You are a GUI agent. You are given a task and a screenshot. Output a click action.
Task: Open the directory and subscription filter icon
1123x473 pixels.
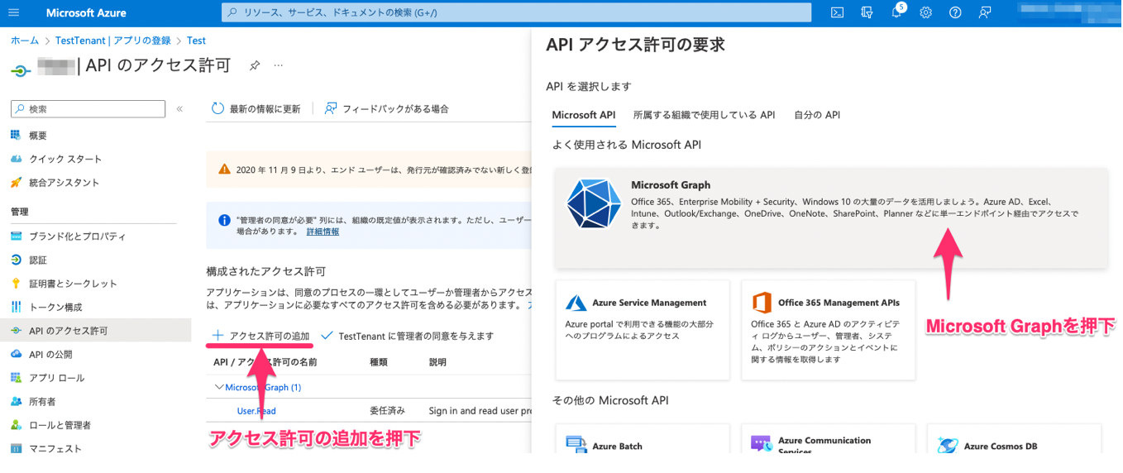click(867, 12)
